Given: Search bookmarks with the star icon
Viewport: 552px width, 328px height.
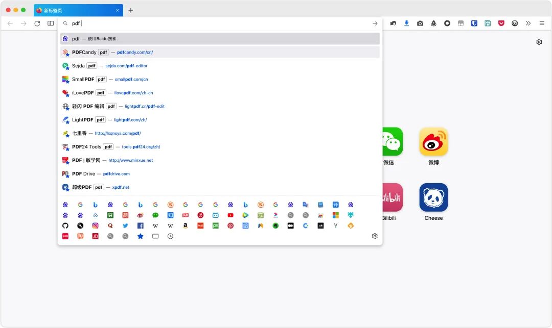Looking at the screenshot, I should tap(141, 236).
